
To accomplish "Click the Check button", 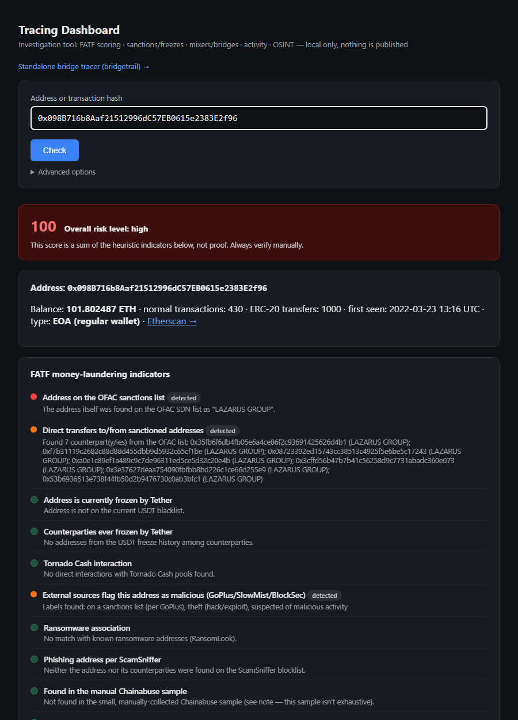I will (x=55, y=150).
